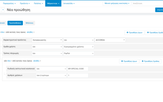163x102 pixels.
Task: Switch to the Προϋποθέσεις tab
Action: tap(15, 23)
